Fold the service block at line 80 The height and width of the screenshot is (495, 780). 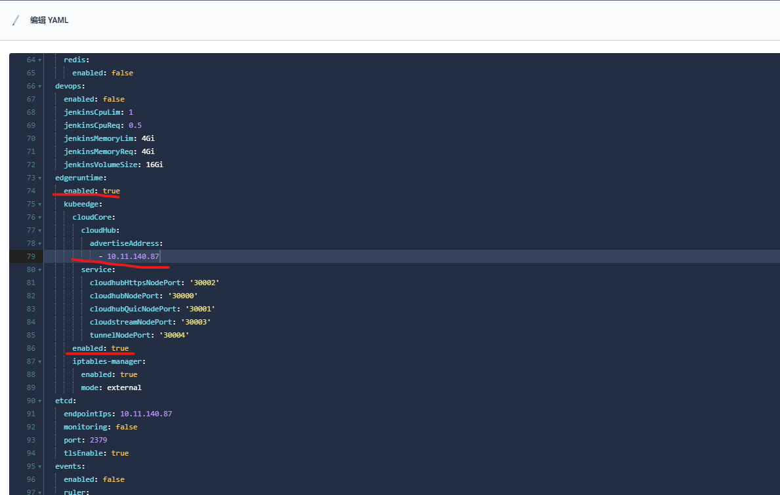pyautogui.click(x=39, y=270)
